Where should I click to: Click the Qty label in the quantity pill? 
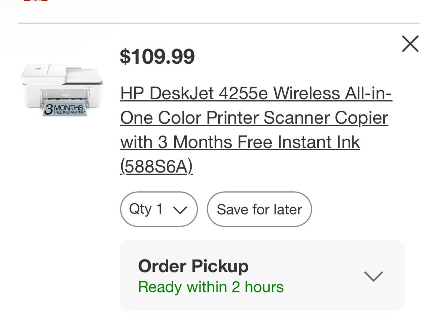click(140, 209)
